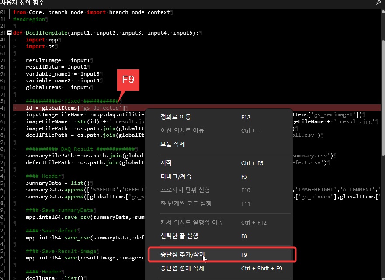Click 중단점 추가/삭제 menu item
The height and width of the screenshot is (280, 385).
183,254
